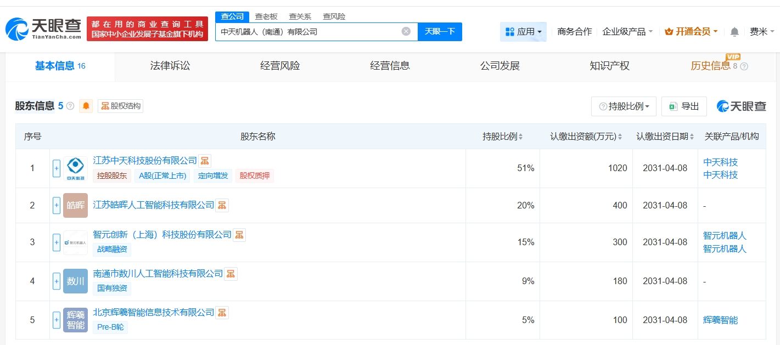Switch to the 查老板 search tab

tap(265, 16)
